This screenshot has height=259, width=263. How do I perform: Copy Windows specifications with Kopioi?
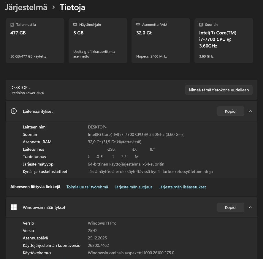(x=231, y=207)
